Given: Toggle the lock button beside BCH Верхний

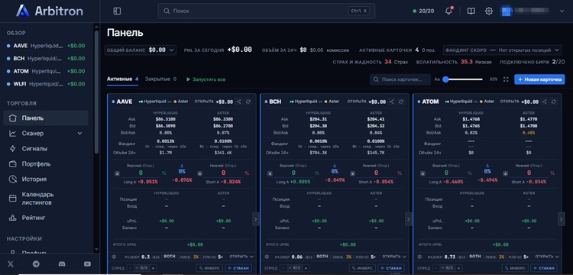Looking at the screenshot, I should coord(270,173).
